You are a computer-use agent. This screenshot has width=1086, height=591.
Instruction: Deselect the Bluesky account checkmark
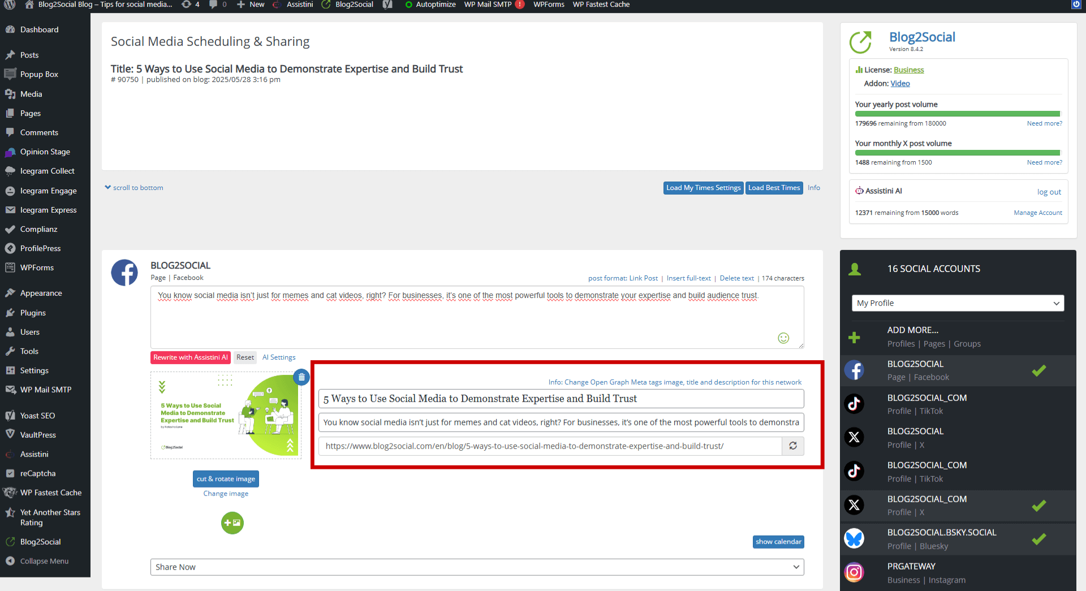click(x=1039, y=539)
